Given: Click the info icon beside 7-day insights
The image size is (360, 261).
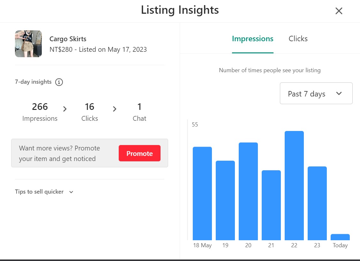Looking at the screenshot, I should [59, 82].
